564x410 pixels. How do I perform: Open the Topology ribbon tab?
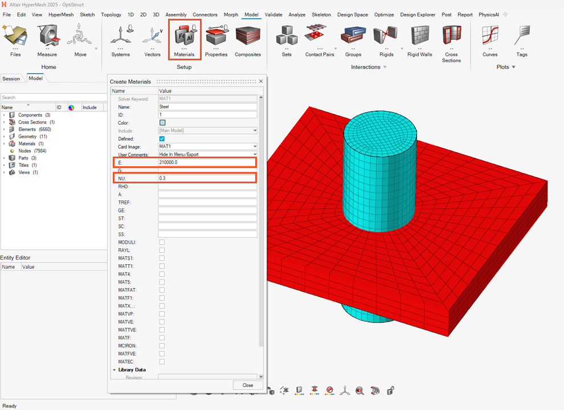111,15
